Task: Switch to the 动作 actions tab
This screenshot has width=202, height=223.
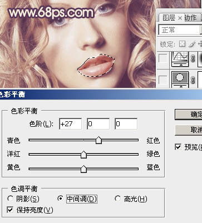Action: (x=190, y=18)
